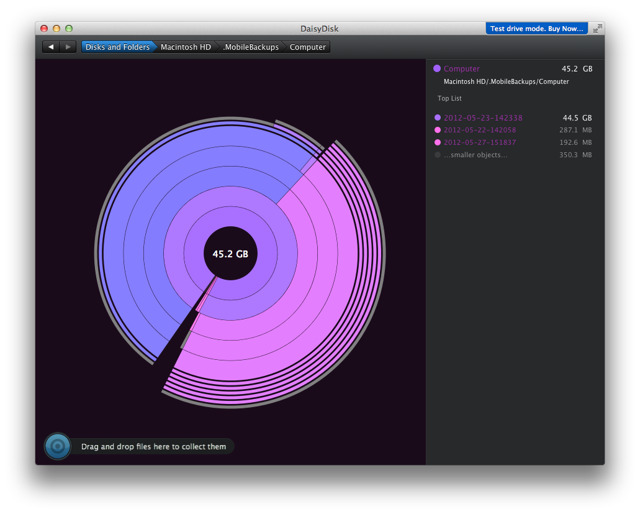
Task: Click Test drive mode Buy Now button
Action: pos(537,29)
